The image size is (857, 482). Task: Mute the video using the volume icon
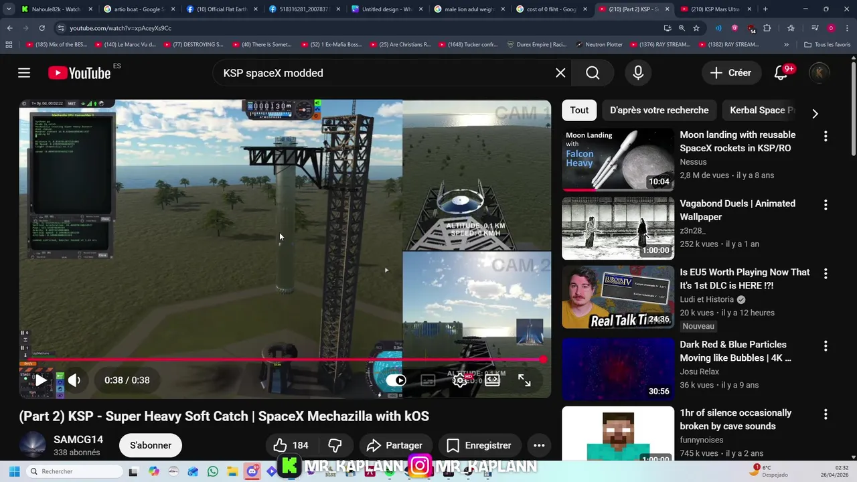click(x=74, y=380)
